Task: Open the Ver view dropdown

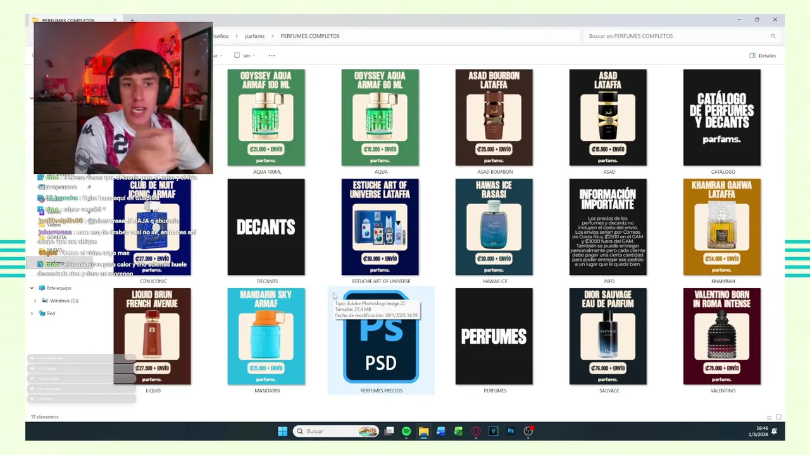Action: click(x=246, y=56)
